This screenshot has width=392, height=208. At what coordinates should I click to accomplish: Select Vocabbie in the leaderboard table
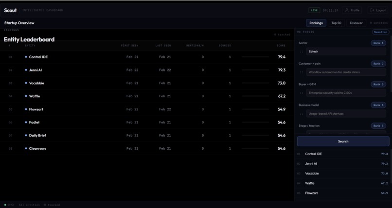(x=36, y=83)
